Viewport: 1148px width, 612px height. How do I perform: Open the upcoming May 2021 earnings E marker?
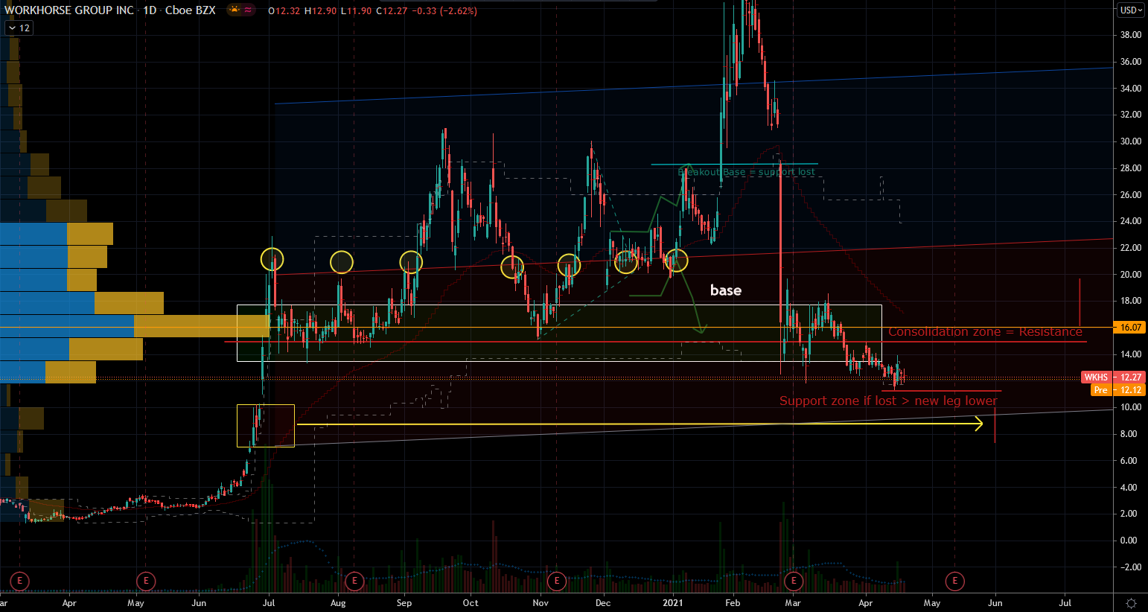click(954, 581)
